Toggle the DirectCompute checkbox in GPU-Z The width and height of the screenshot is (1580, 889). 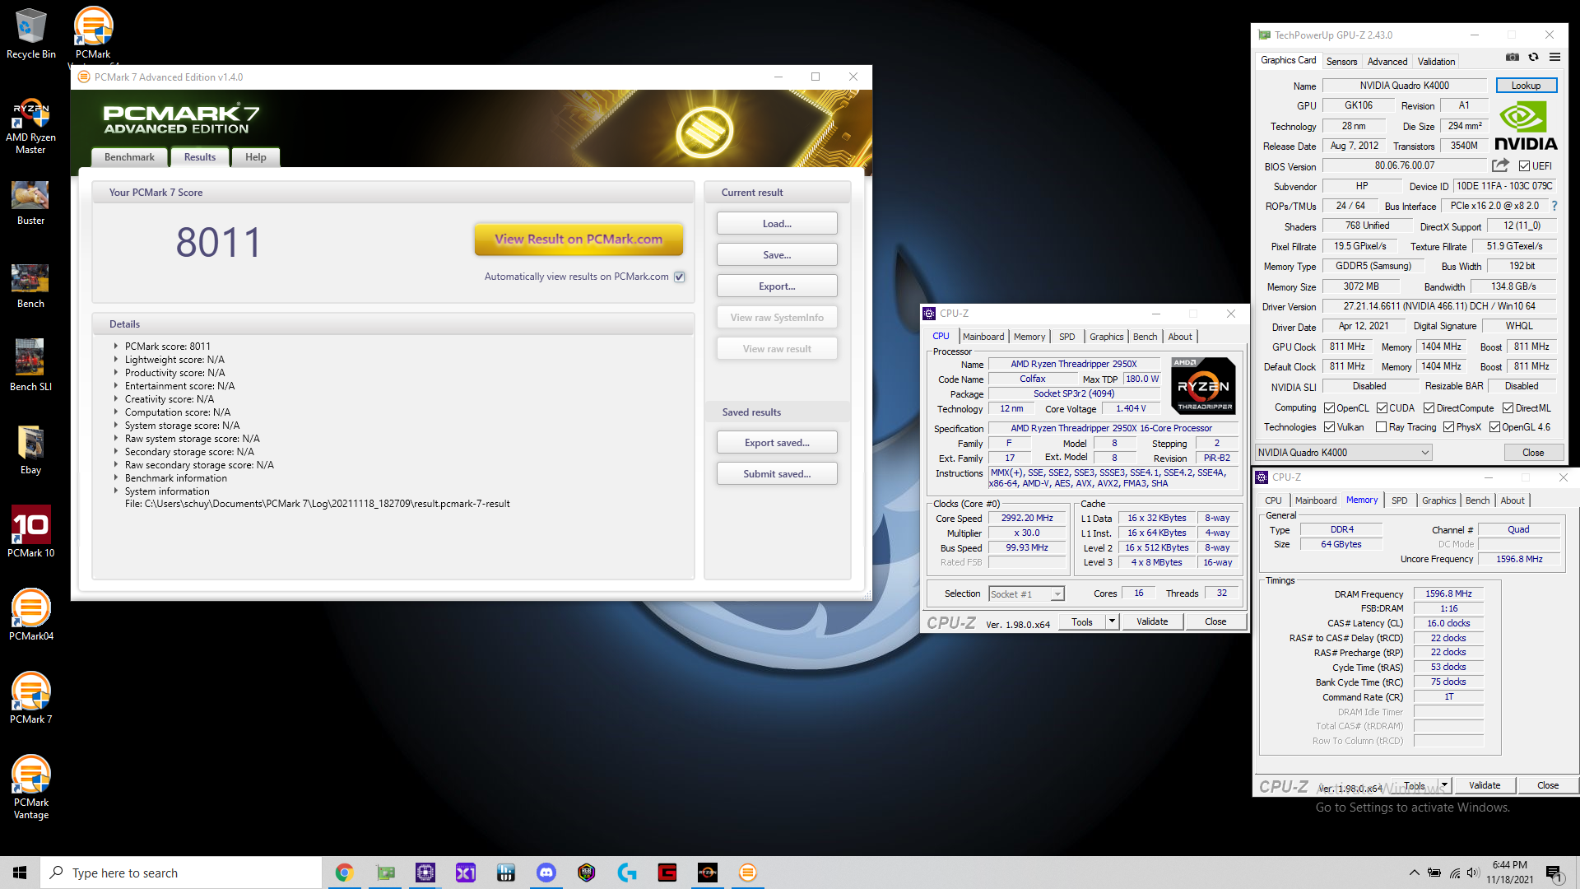pyautogui.click(x=1429, y=408)
